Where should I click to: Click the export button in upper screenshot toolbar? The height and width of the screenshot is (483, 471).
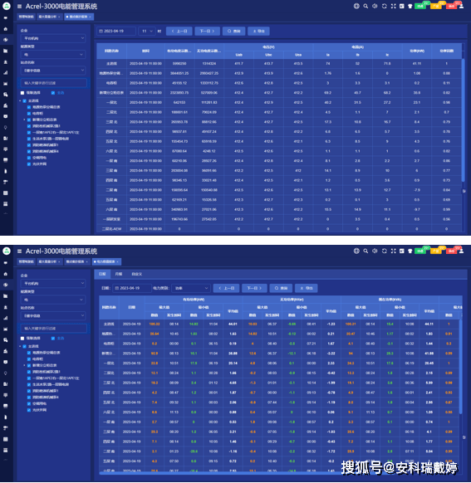[258, 31]
